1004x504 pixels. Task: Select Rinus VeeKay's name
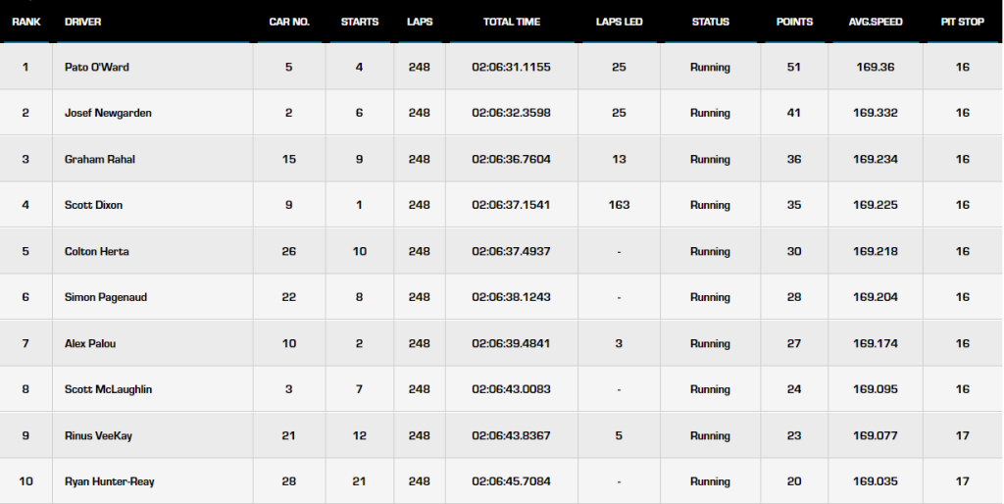98,436
